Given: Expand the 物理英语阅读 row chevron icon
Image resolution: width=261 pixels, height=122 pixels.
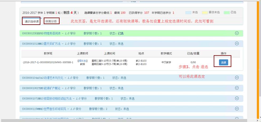Looking at the screenshot, I should [237, 33].
